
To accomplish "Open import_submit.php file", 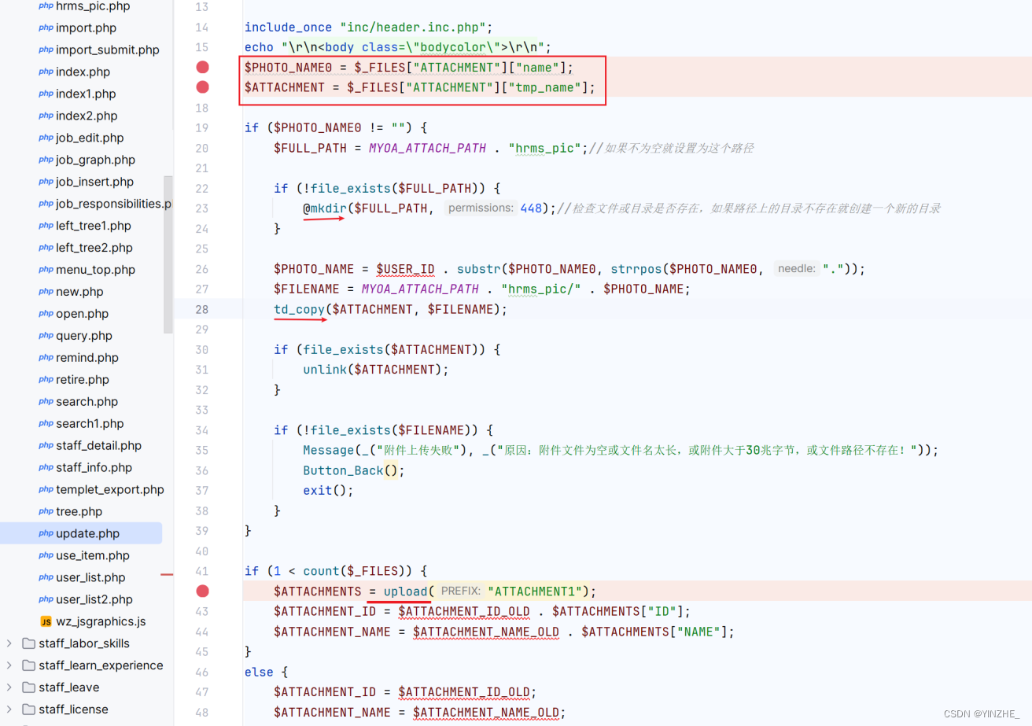I will tap(108, 50).
